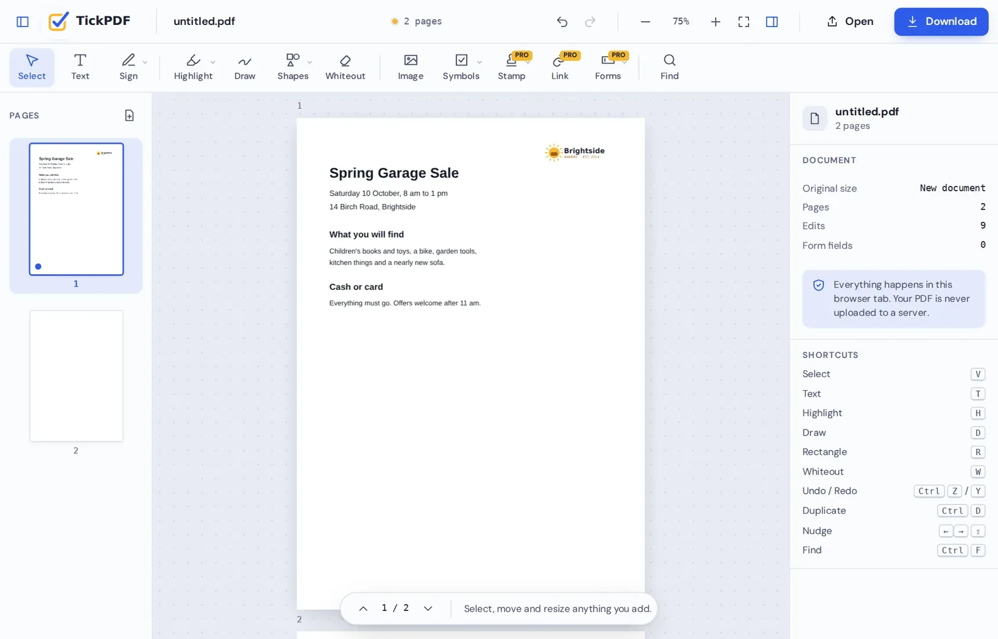Choose the Stamp tool
Viewport: 998px width, 639px height.
[511, 67]
